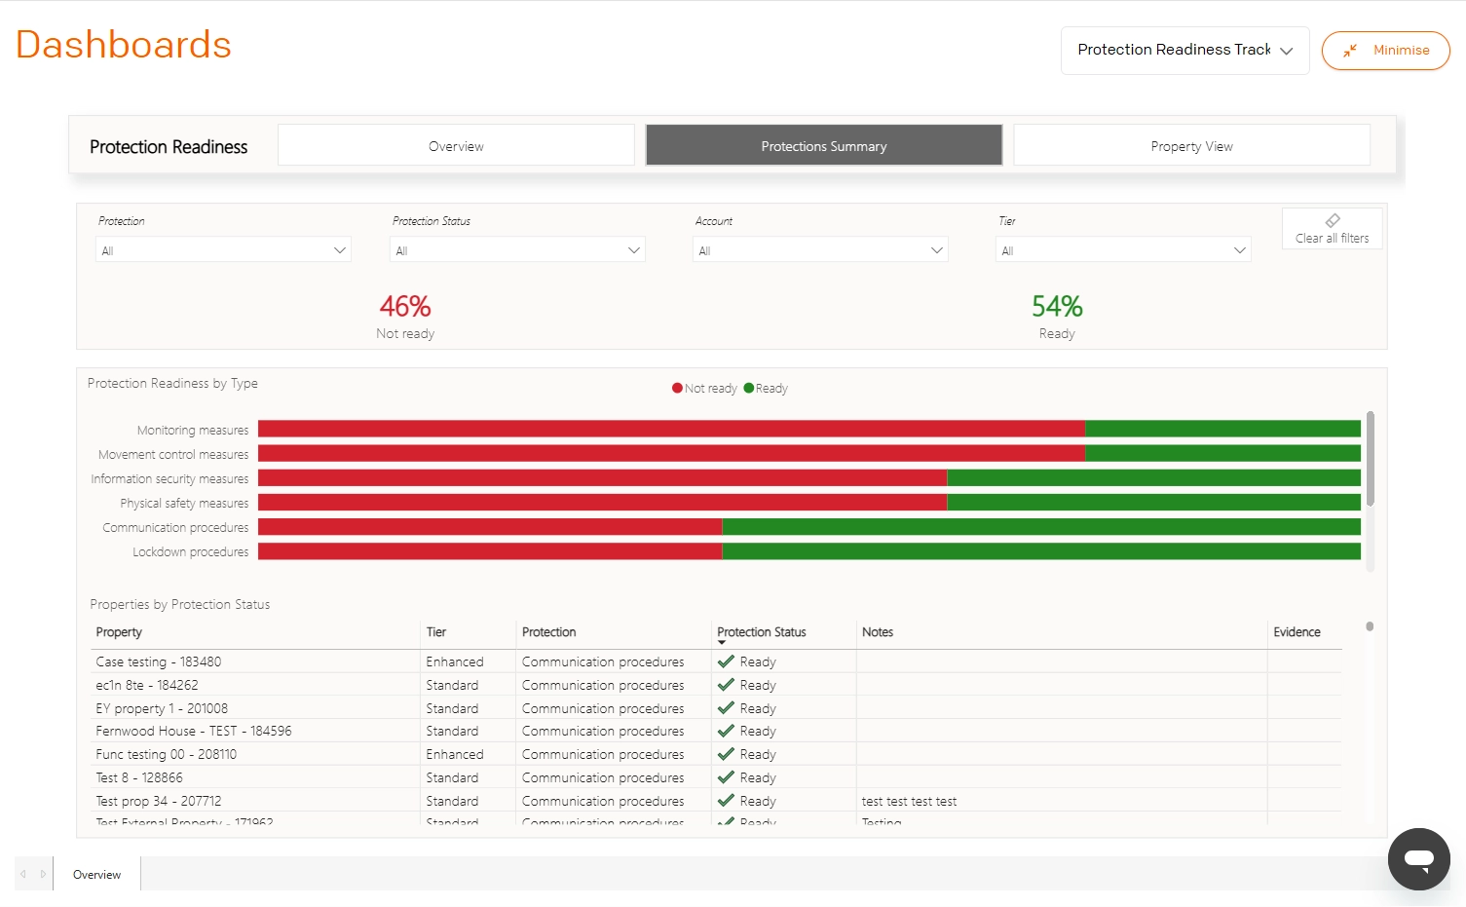Open the Protection filter dropdown
The image size is (1466, 907).
[x=224, y=250]
